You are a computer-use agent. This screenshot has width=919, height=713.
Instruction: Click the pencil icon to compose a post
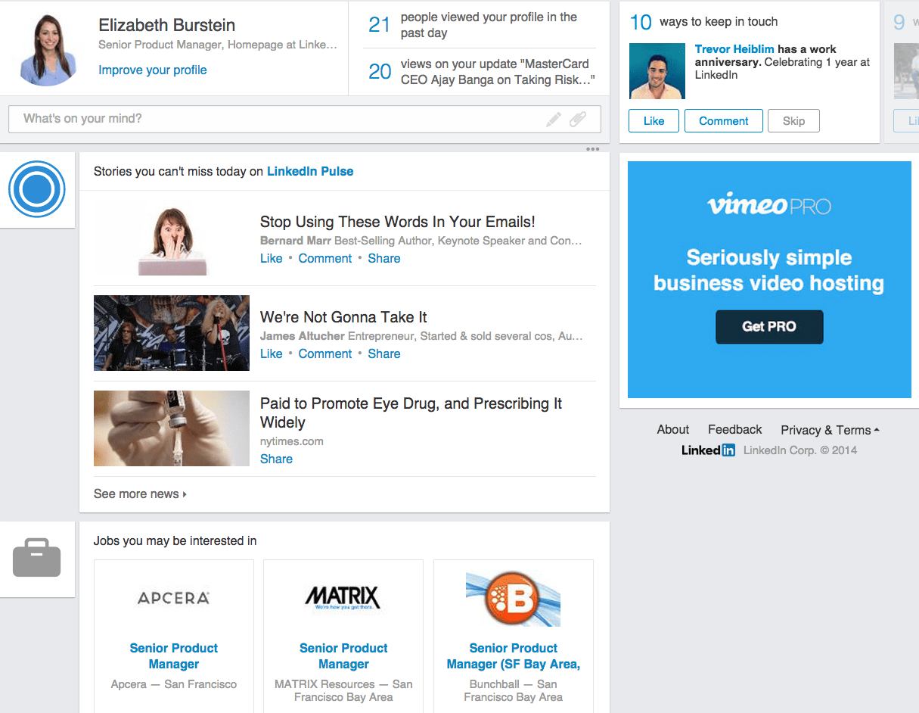[554, 119]
